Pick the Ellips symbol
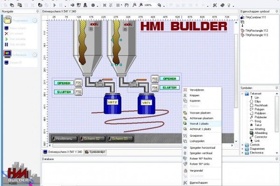Viewport: 280px width, 186px height. click(258, 101)
